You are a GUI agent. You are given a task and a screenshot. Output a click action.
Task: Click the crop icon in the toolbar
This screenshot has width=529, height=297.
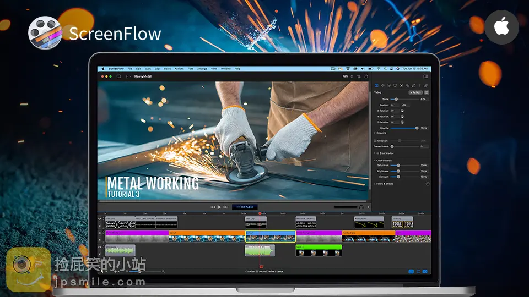359,76
